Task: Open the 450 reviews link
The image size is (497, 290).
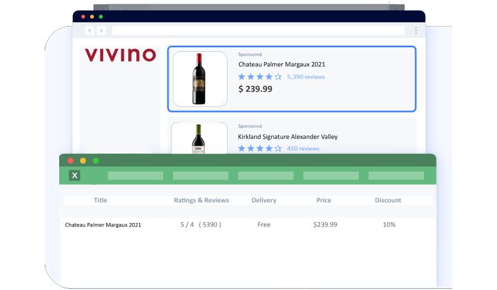Action: coord(303,149)
